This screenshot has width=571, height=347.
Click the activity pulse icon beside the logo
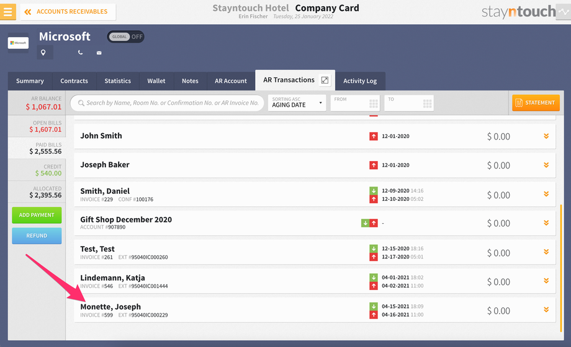coord(564,12)
